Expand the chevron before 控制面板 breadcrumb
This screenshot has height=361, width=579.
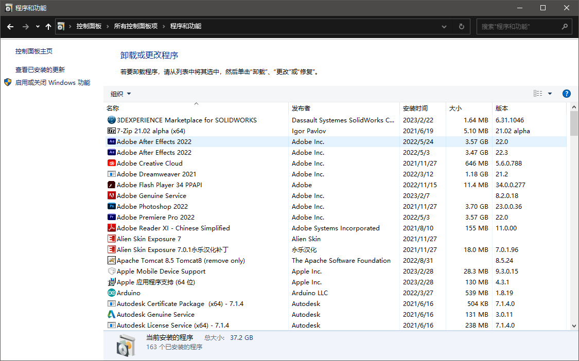[70, 26]
